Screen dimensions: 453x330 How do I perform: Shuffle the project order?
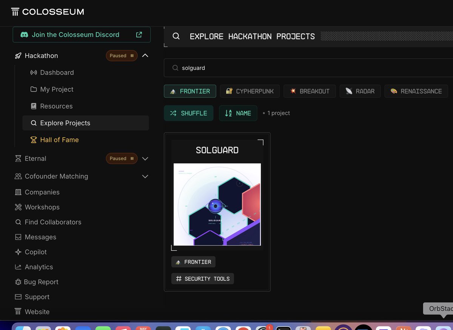point(188,113)
